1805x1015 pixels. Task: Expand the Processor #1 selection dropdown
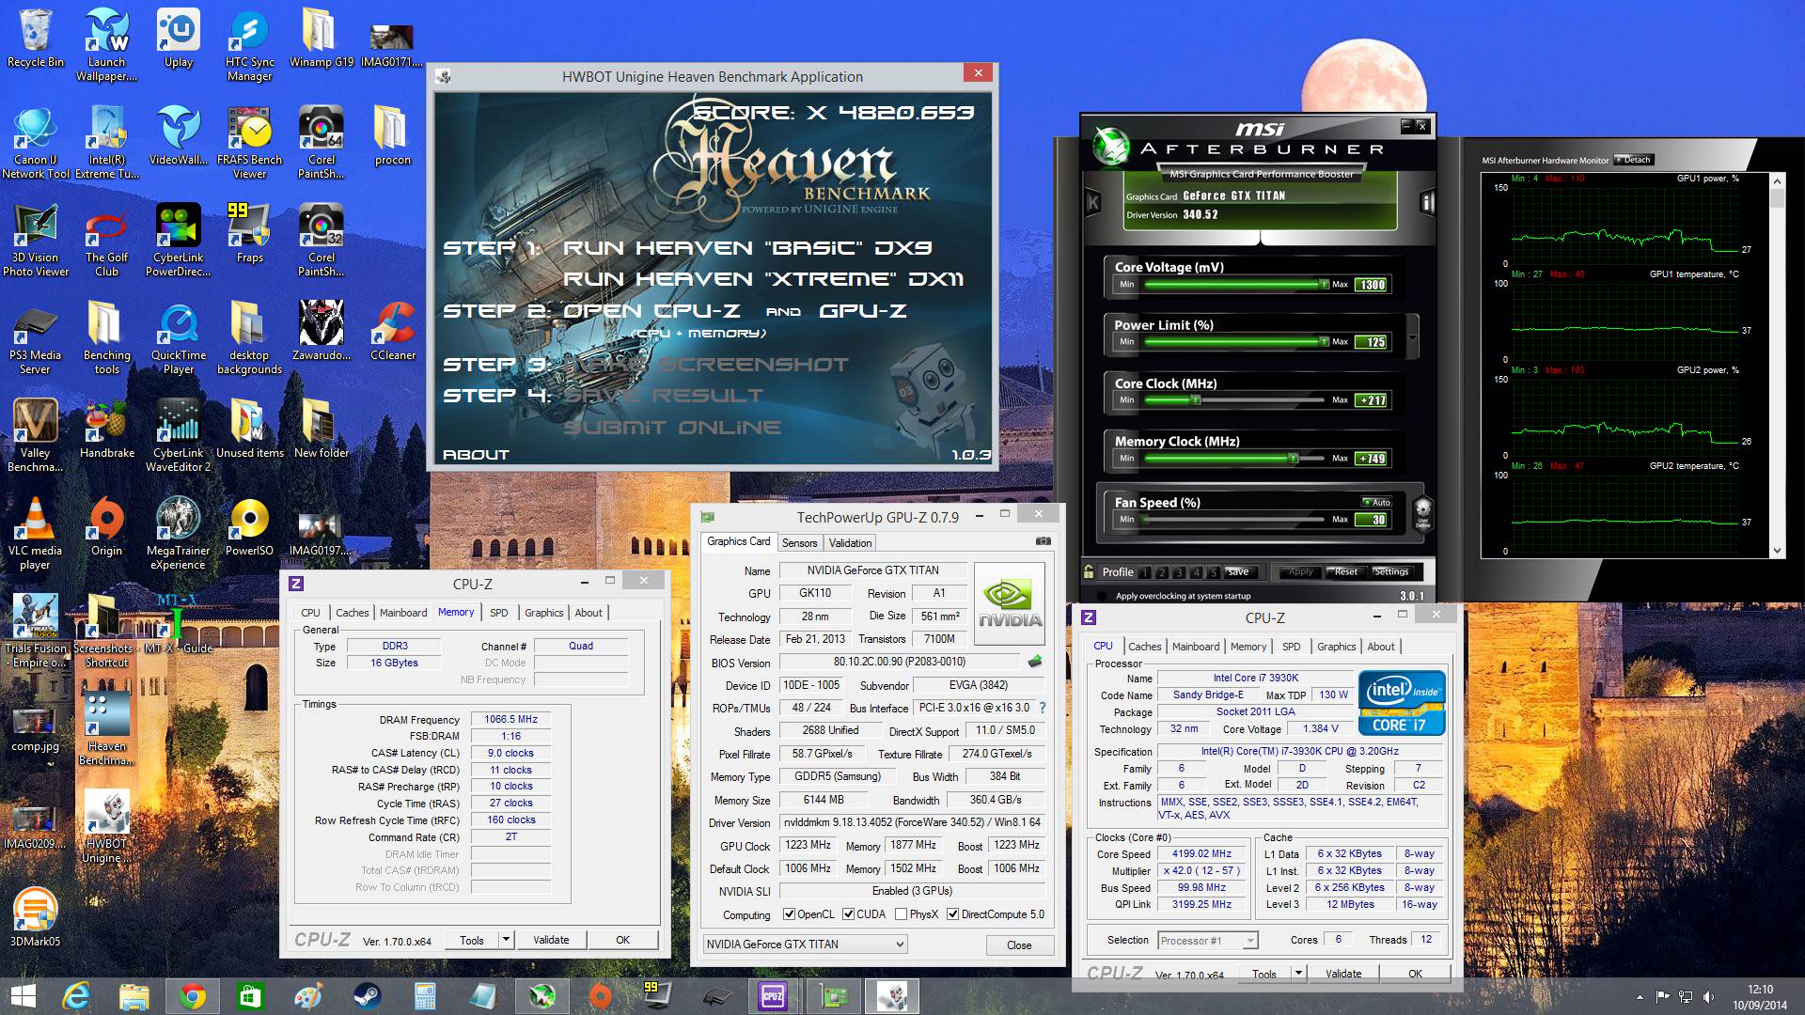point(1250,941)
